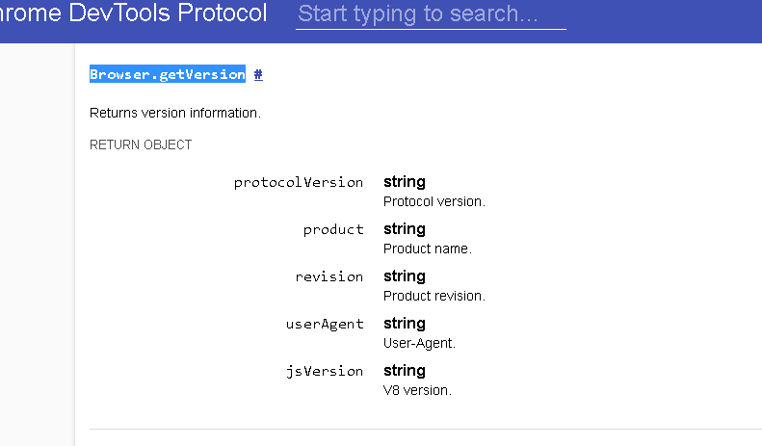762x446 pixels.
Task: Select the protocolVersion property name
Action: pyautogui.click(x=299, y=182)
